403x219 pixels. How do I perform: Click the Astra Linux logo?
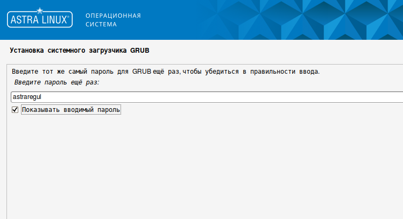(x=39, y=20)
